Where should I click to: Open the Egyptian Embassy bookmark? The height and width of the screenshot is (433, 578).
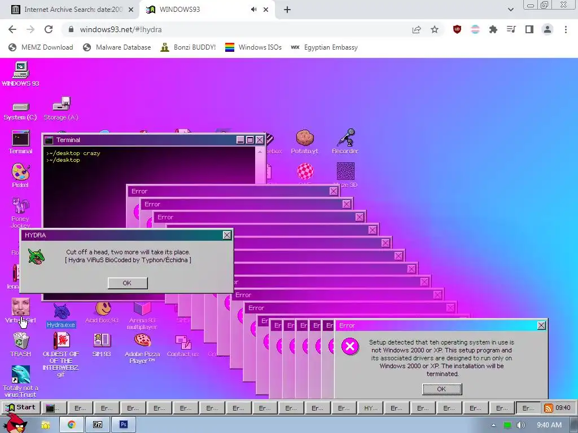point(324,47)
